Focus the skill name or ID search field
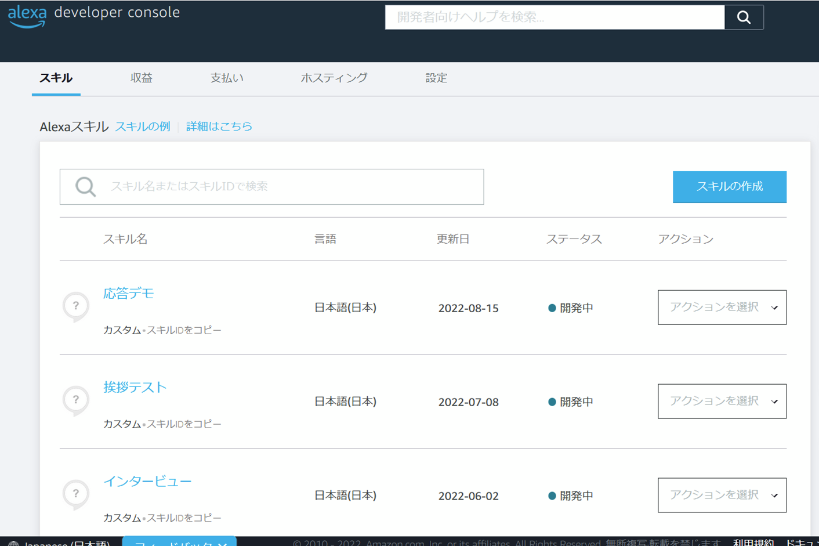 pyautogui.click(x=271, y=187)
